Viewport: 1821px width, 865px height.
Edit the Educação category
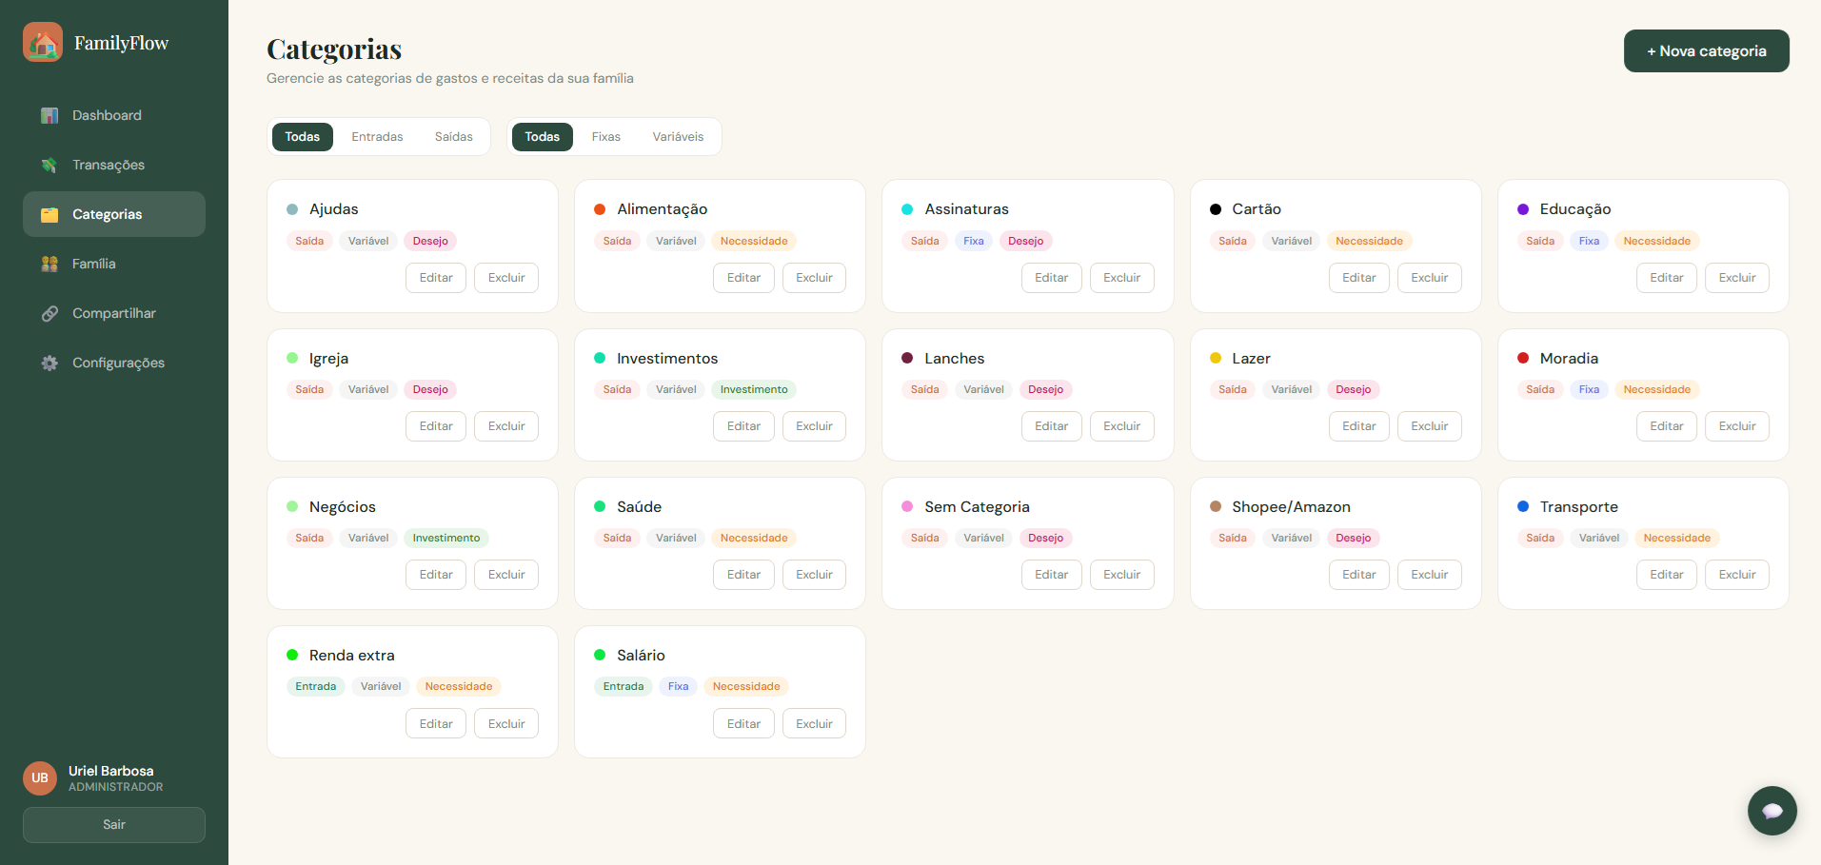[x=1667, y=278]
